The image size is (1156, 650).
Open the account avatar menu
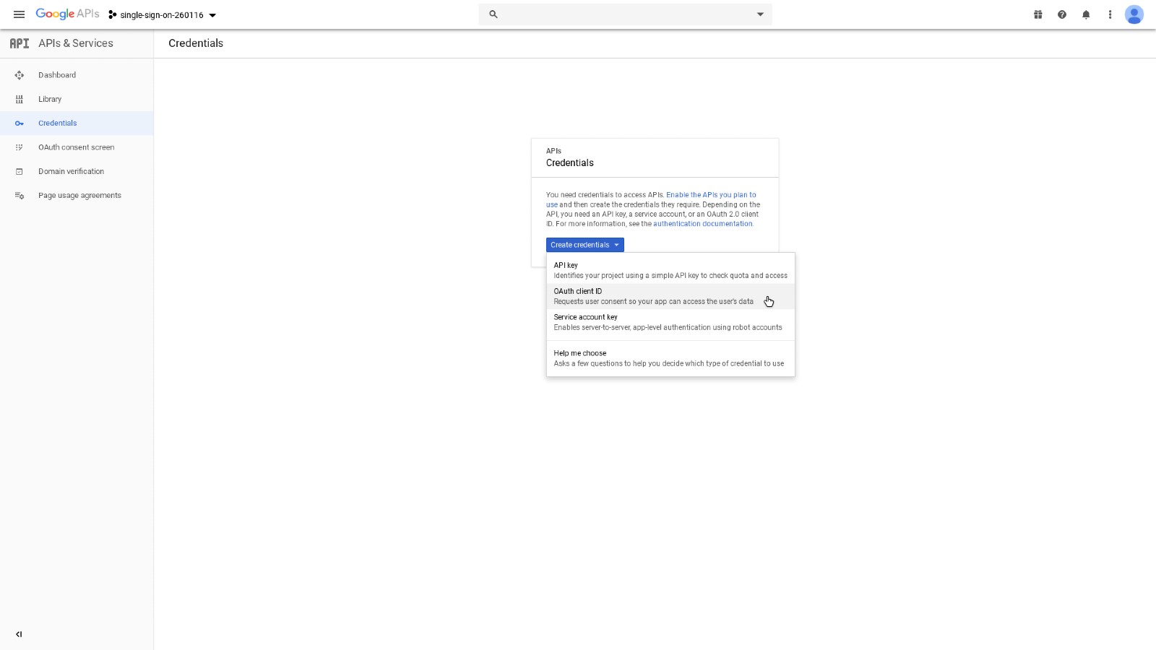[x=1134, y=14]
